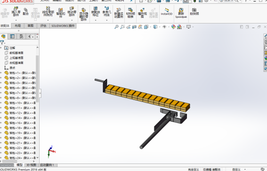The width and height of the screenshot is (267, 171).
Task: Click the Exploded View (爆炸视图) tool
Action: coord(142,13)
